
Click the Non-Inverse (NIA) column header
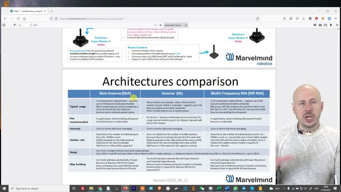pyautogui.click(x=115, y=93)
